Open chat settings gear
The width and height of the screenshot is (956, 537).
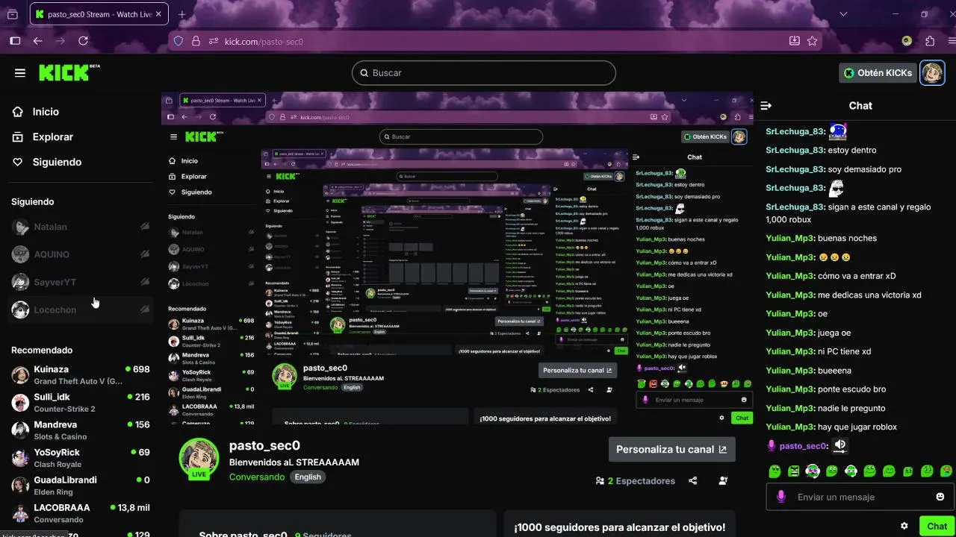point(904,526)
